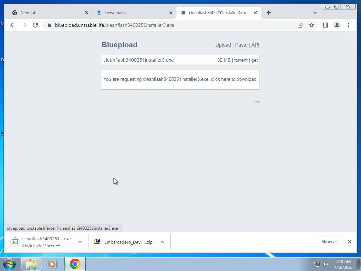Share this page using share icon
The height and width of the screenshot is (271, 361).
300,25
